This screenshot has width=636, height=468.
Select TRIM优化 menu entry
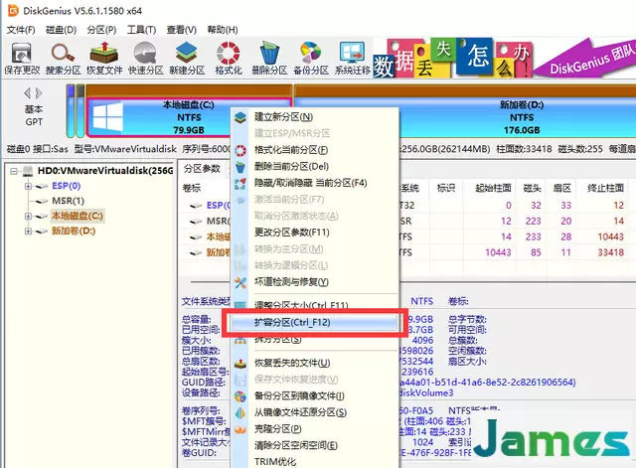[x=314, y=462]
